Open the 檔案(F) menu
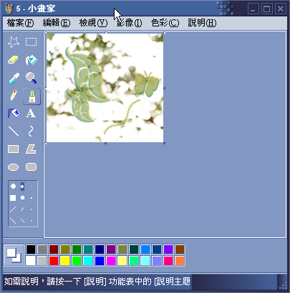 point(20,23)
